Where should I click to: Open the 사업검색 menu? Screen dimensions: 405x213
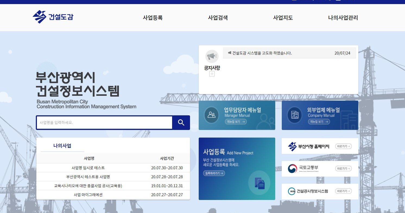point(218,18)
